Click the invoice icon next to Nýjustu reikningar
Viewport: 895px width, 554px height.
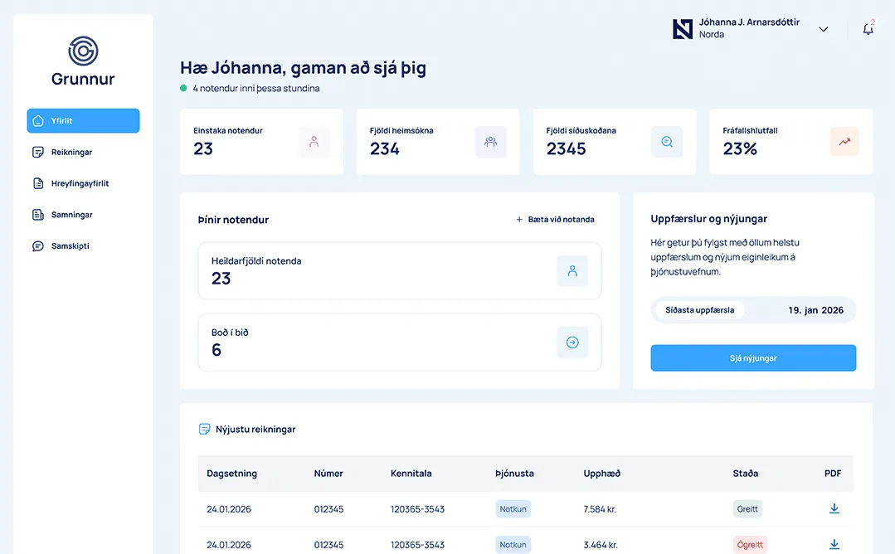[204, 429]
